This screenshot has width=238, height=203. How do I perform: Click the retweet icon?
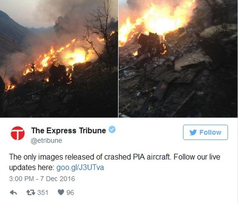click(x=31, y=193)
